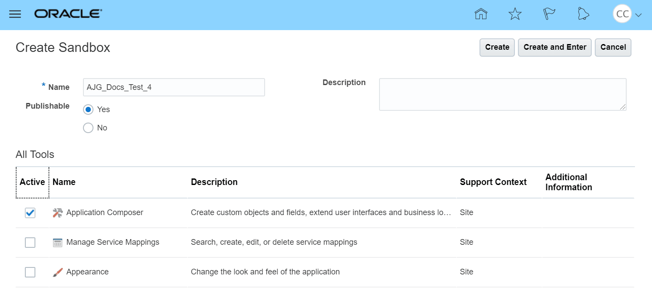This screenshot has width=652, height=291.
Task: Click the Manage Service Mappings table icon
Action: pos(57,242)
